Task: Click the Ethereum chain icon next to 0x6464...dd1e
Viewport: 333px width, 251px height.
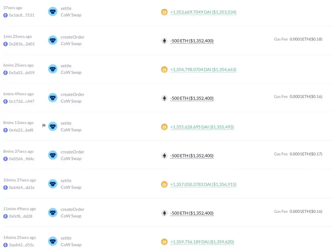Action: coord(5,188)
